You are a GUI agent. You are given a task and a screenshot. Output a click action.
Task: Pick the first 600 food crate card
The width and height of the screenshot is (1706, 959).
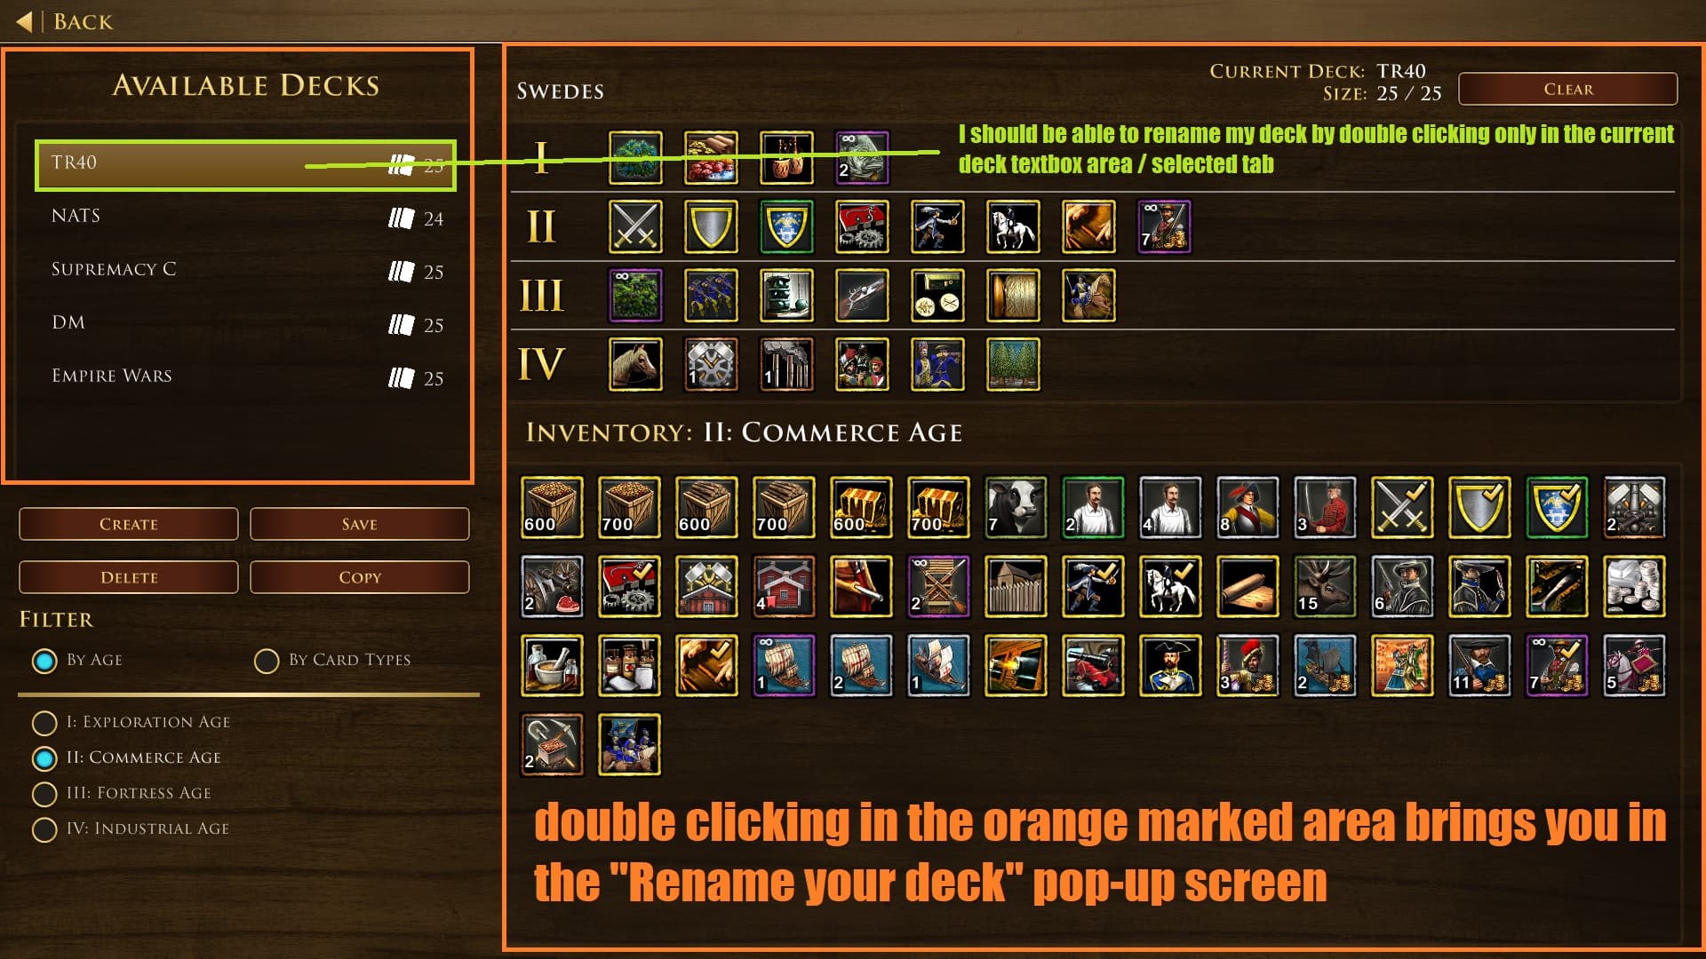552,508
